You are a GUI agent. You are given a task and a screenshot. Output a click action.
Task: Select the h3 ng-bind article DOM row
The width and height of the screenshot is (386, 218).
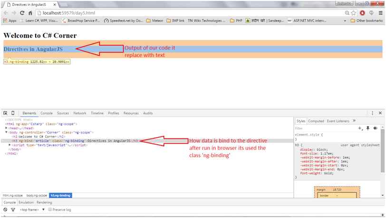(147, 141)
